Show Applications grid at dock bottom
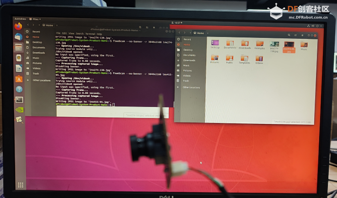The image size is (337, 198). tap(21, 185)
